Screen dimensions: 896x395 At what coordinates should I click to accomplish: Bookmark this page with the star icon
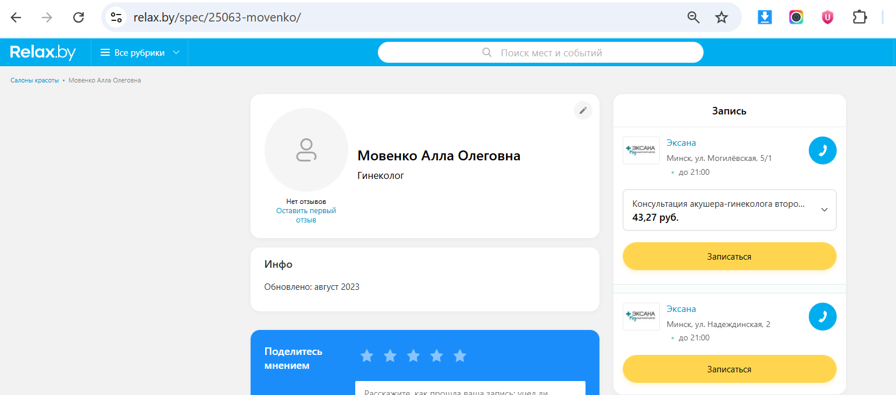(722, 17)
